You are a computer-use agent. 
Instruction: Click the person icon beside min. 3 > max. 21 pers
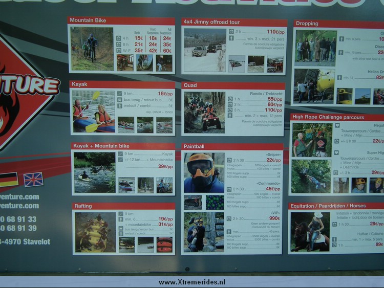pos(231,38)
